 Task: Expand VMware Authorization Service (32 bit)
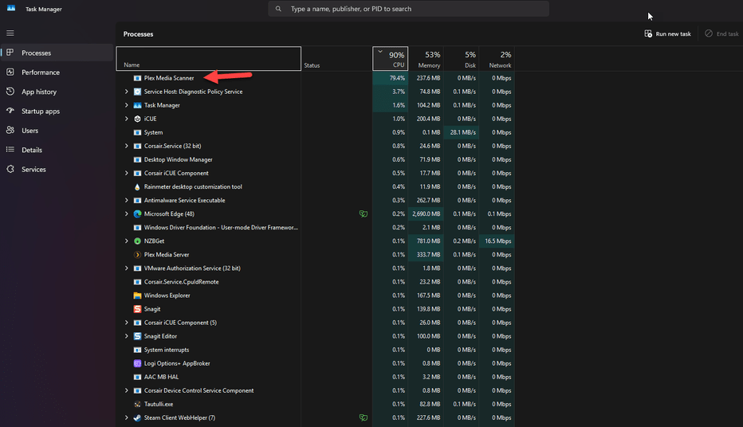127,268
